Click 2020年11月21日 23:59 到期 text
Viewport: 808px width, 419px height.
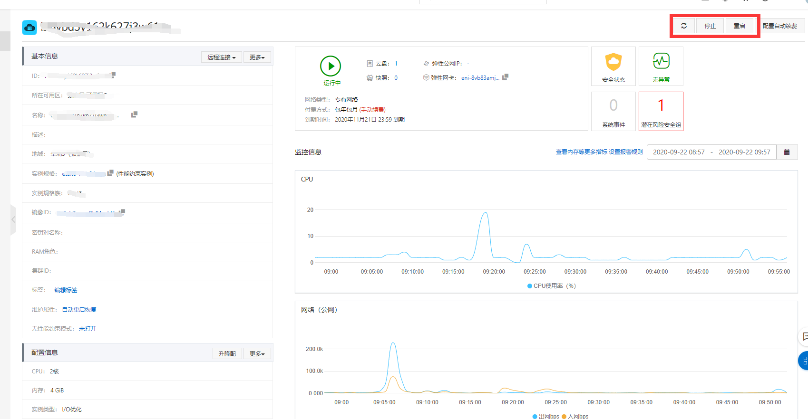point(370,120)
